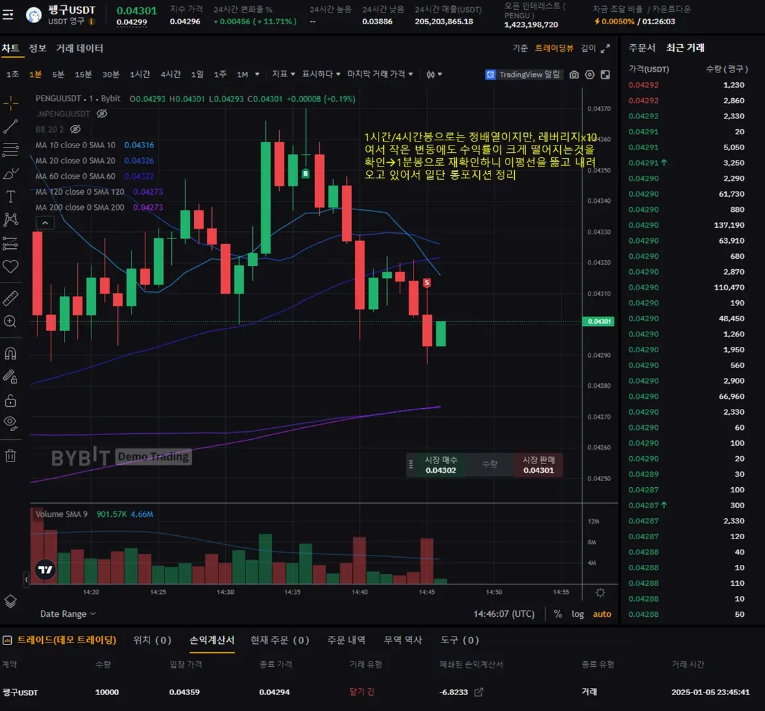The image size is (765, 711).
Task: Open the chart patterns tool
Action: [11, 220]
